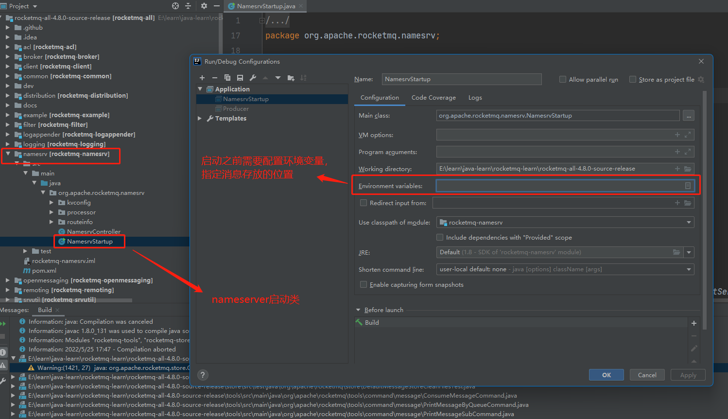This screenshot has height=419, width=728.
Task: Open Store as project file settings gear
Action: point(701,79)
